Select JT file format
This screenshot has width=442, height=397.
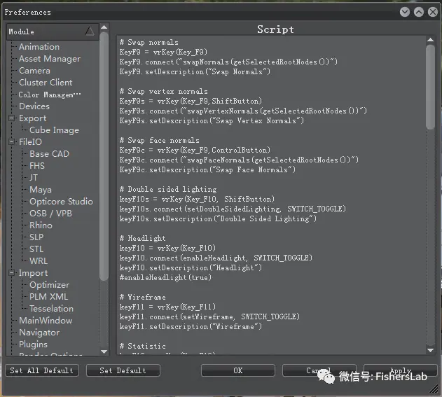click(33, 178)
